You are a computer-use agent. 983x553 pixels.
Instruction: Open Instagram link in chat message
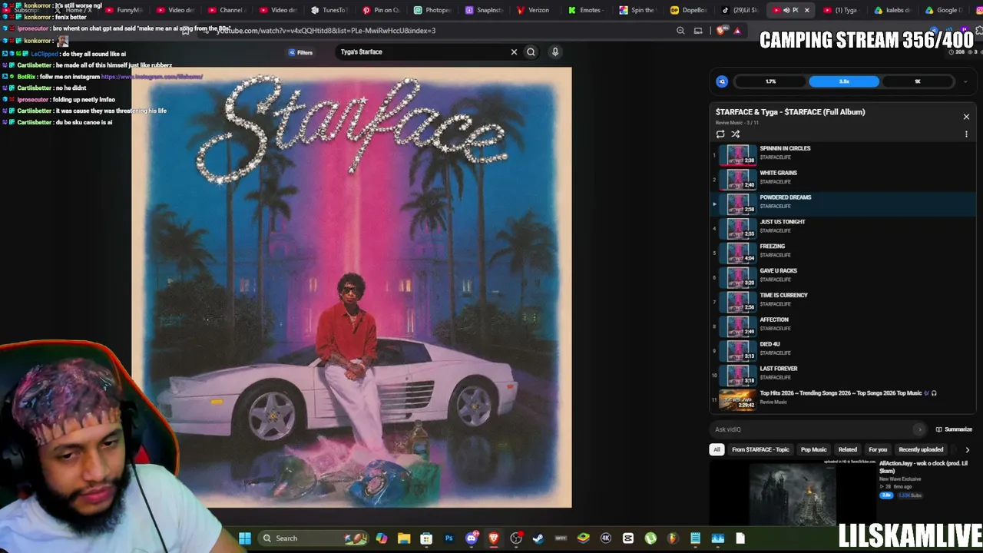click(x=152, y=77)
